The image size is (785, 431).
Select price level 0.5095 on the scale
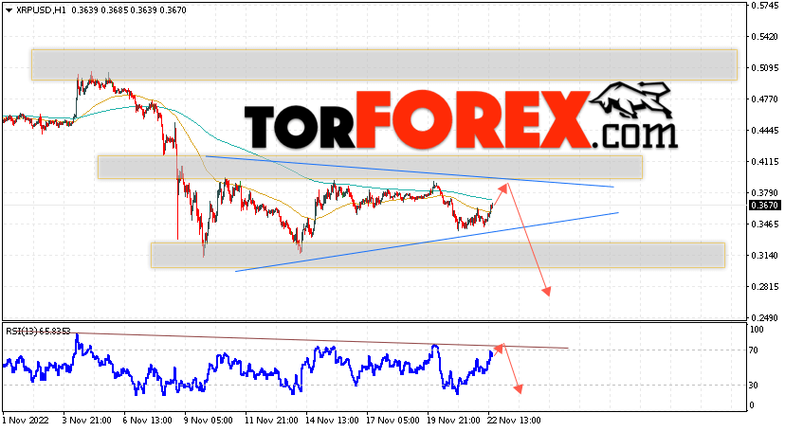(x=764, y=68)
